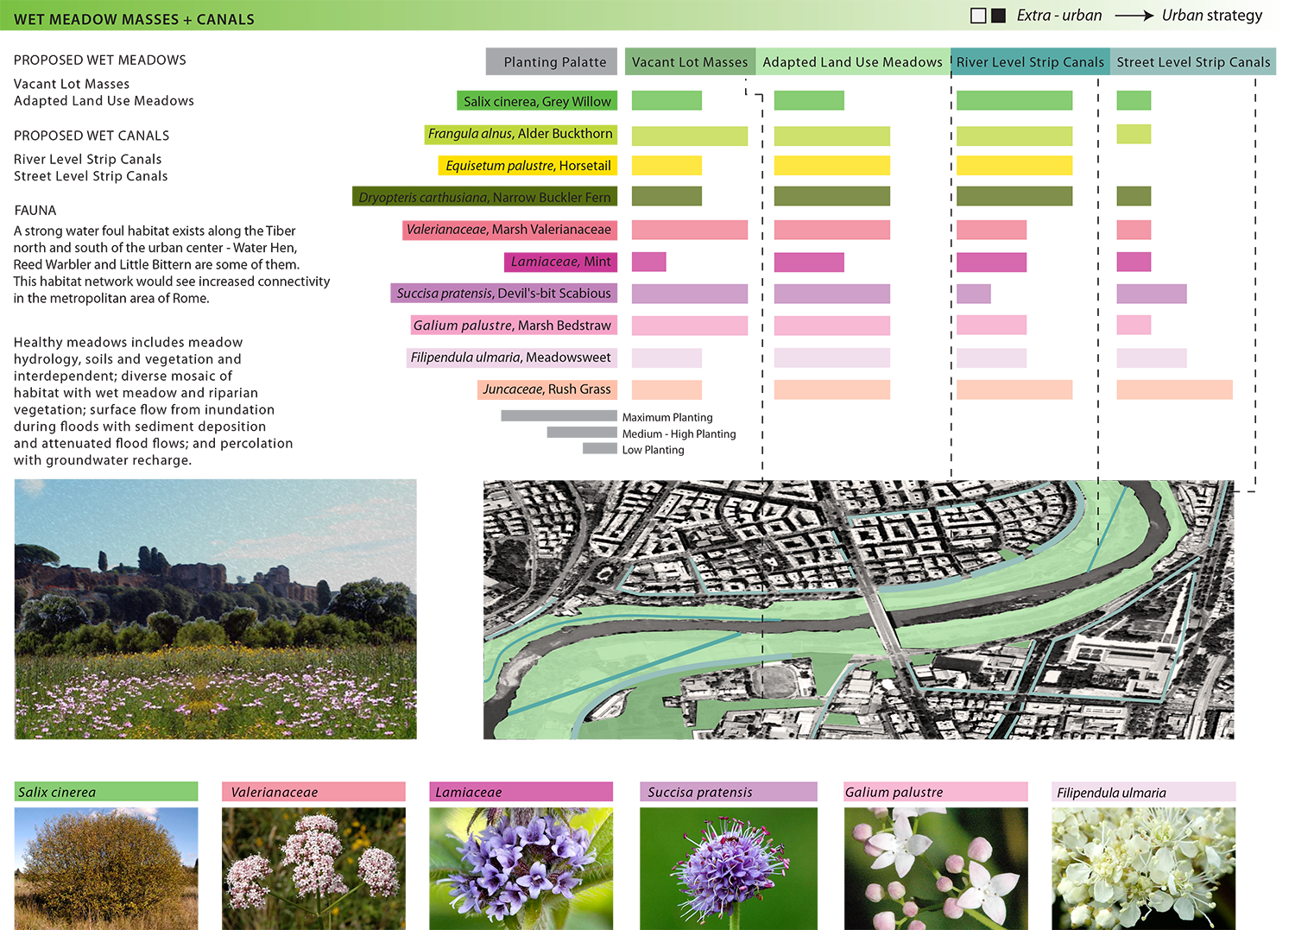
Task: Click the 'Low Planting' legend text
Action: (653, 450)
